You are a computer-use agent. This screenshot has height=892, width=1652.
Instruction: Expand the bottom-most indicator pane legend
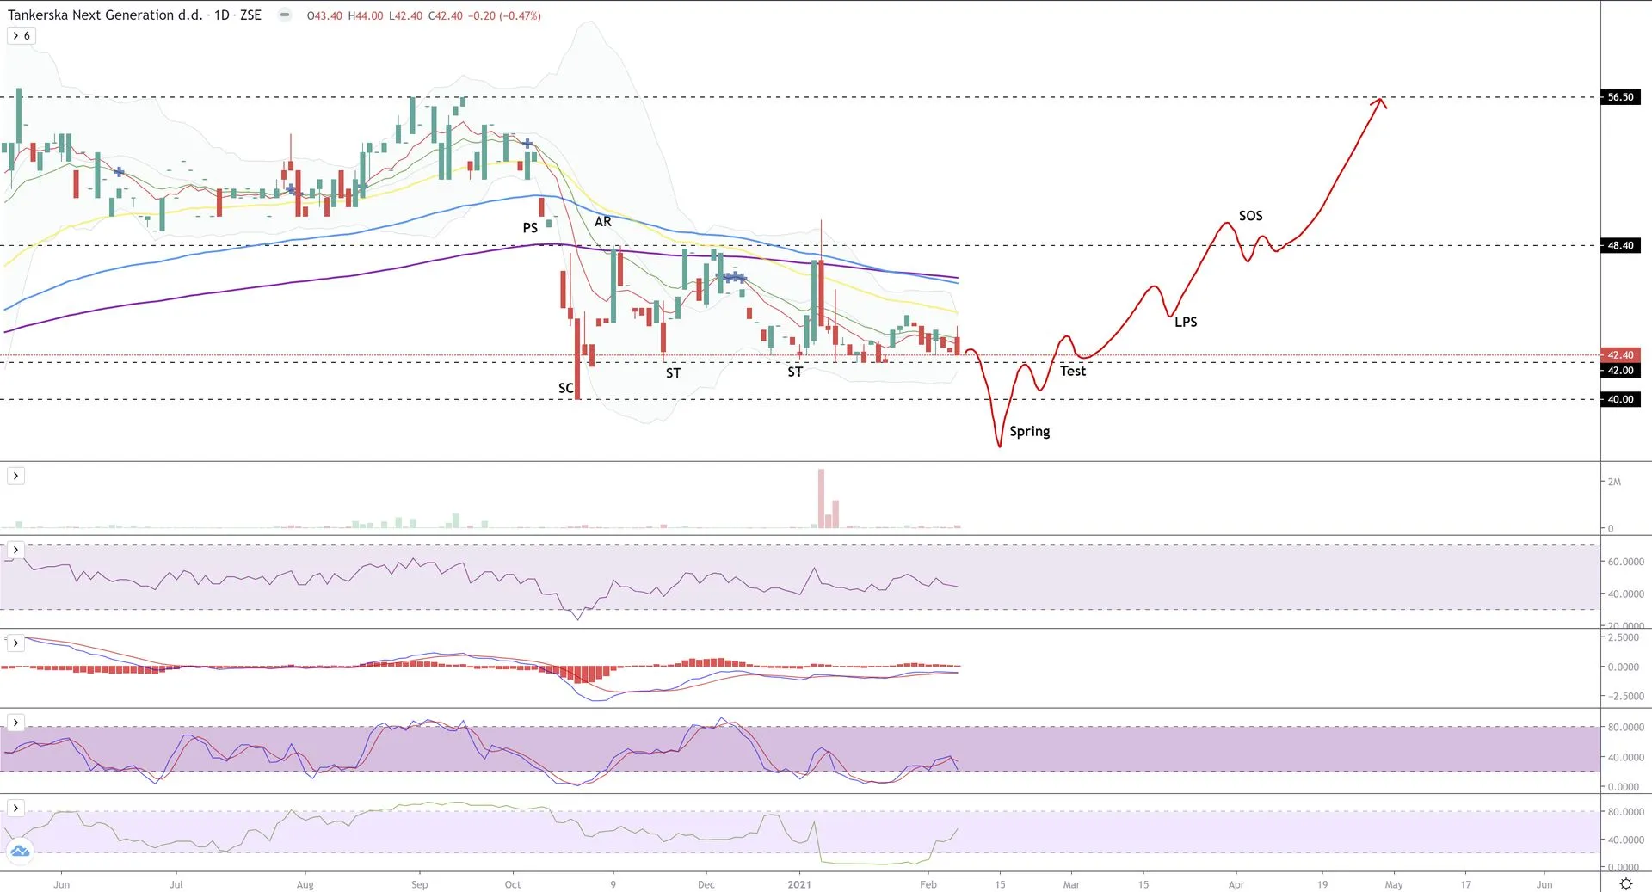[x=15, y=808]
